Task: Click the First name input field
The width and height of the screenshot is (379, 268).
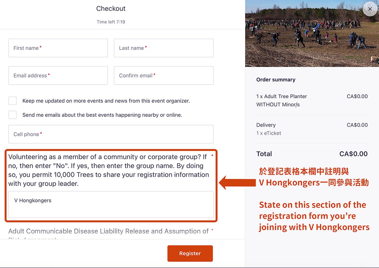Action: 58,48
